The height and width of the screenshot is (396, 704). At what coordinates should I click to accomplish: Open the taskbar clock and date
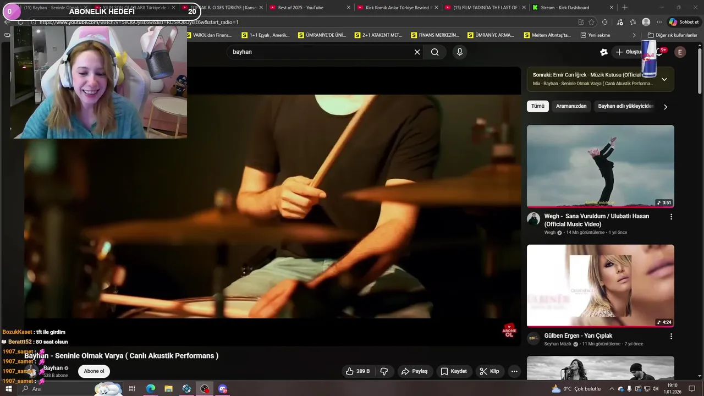coord(672,389)
